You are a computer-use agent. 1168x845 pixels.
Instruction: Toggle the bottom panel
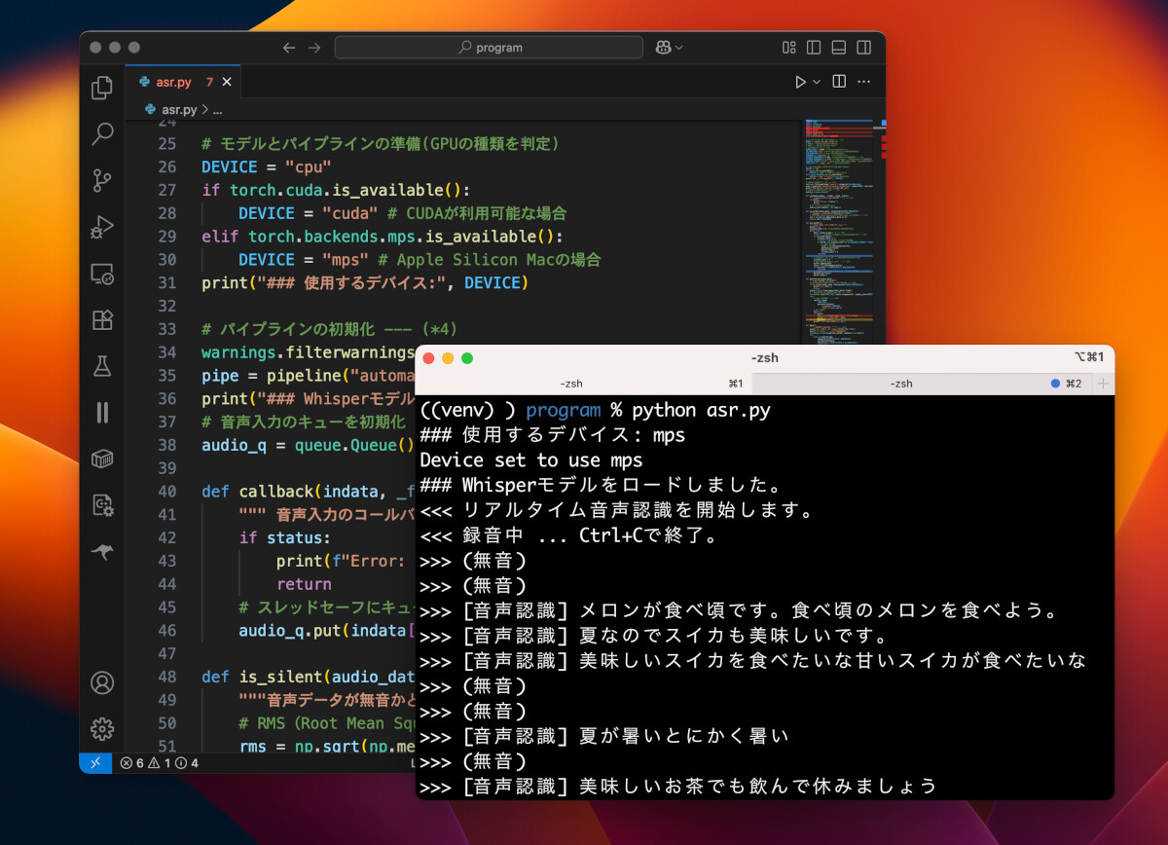click(837, 47)
